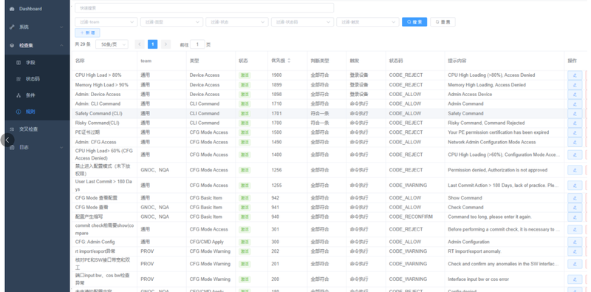591x292 pixels.
Task: Edit the CFG Mode 查看配置 rule
Action: point(575,198)
